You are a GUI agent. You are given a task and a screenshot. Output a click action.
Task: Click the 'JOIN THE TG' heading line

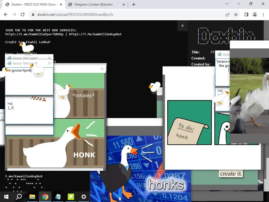[x=41, y=30]
